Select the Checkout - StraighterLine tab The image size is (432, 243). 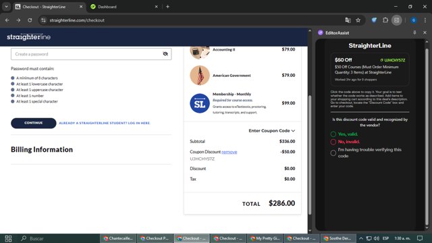(49, 7)
